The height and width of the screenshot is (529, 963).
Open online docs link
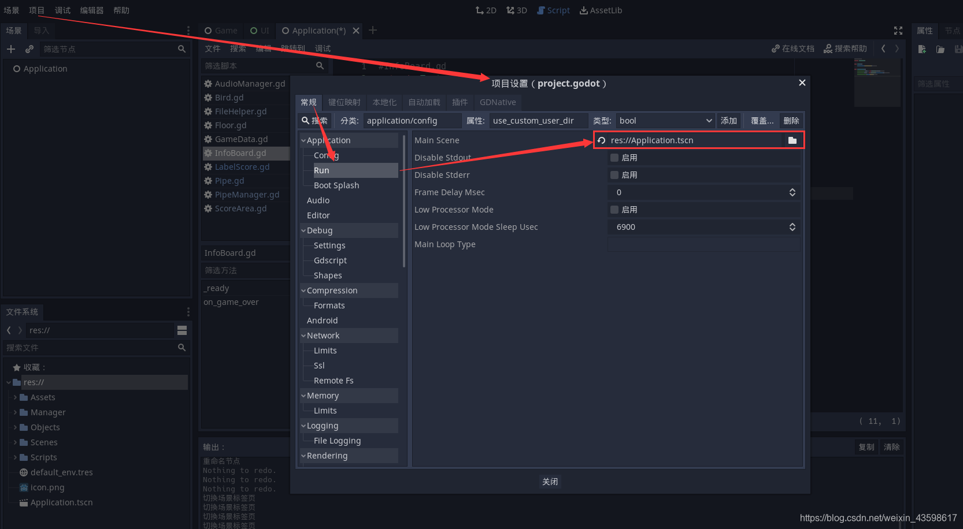tap(792, 49)
